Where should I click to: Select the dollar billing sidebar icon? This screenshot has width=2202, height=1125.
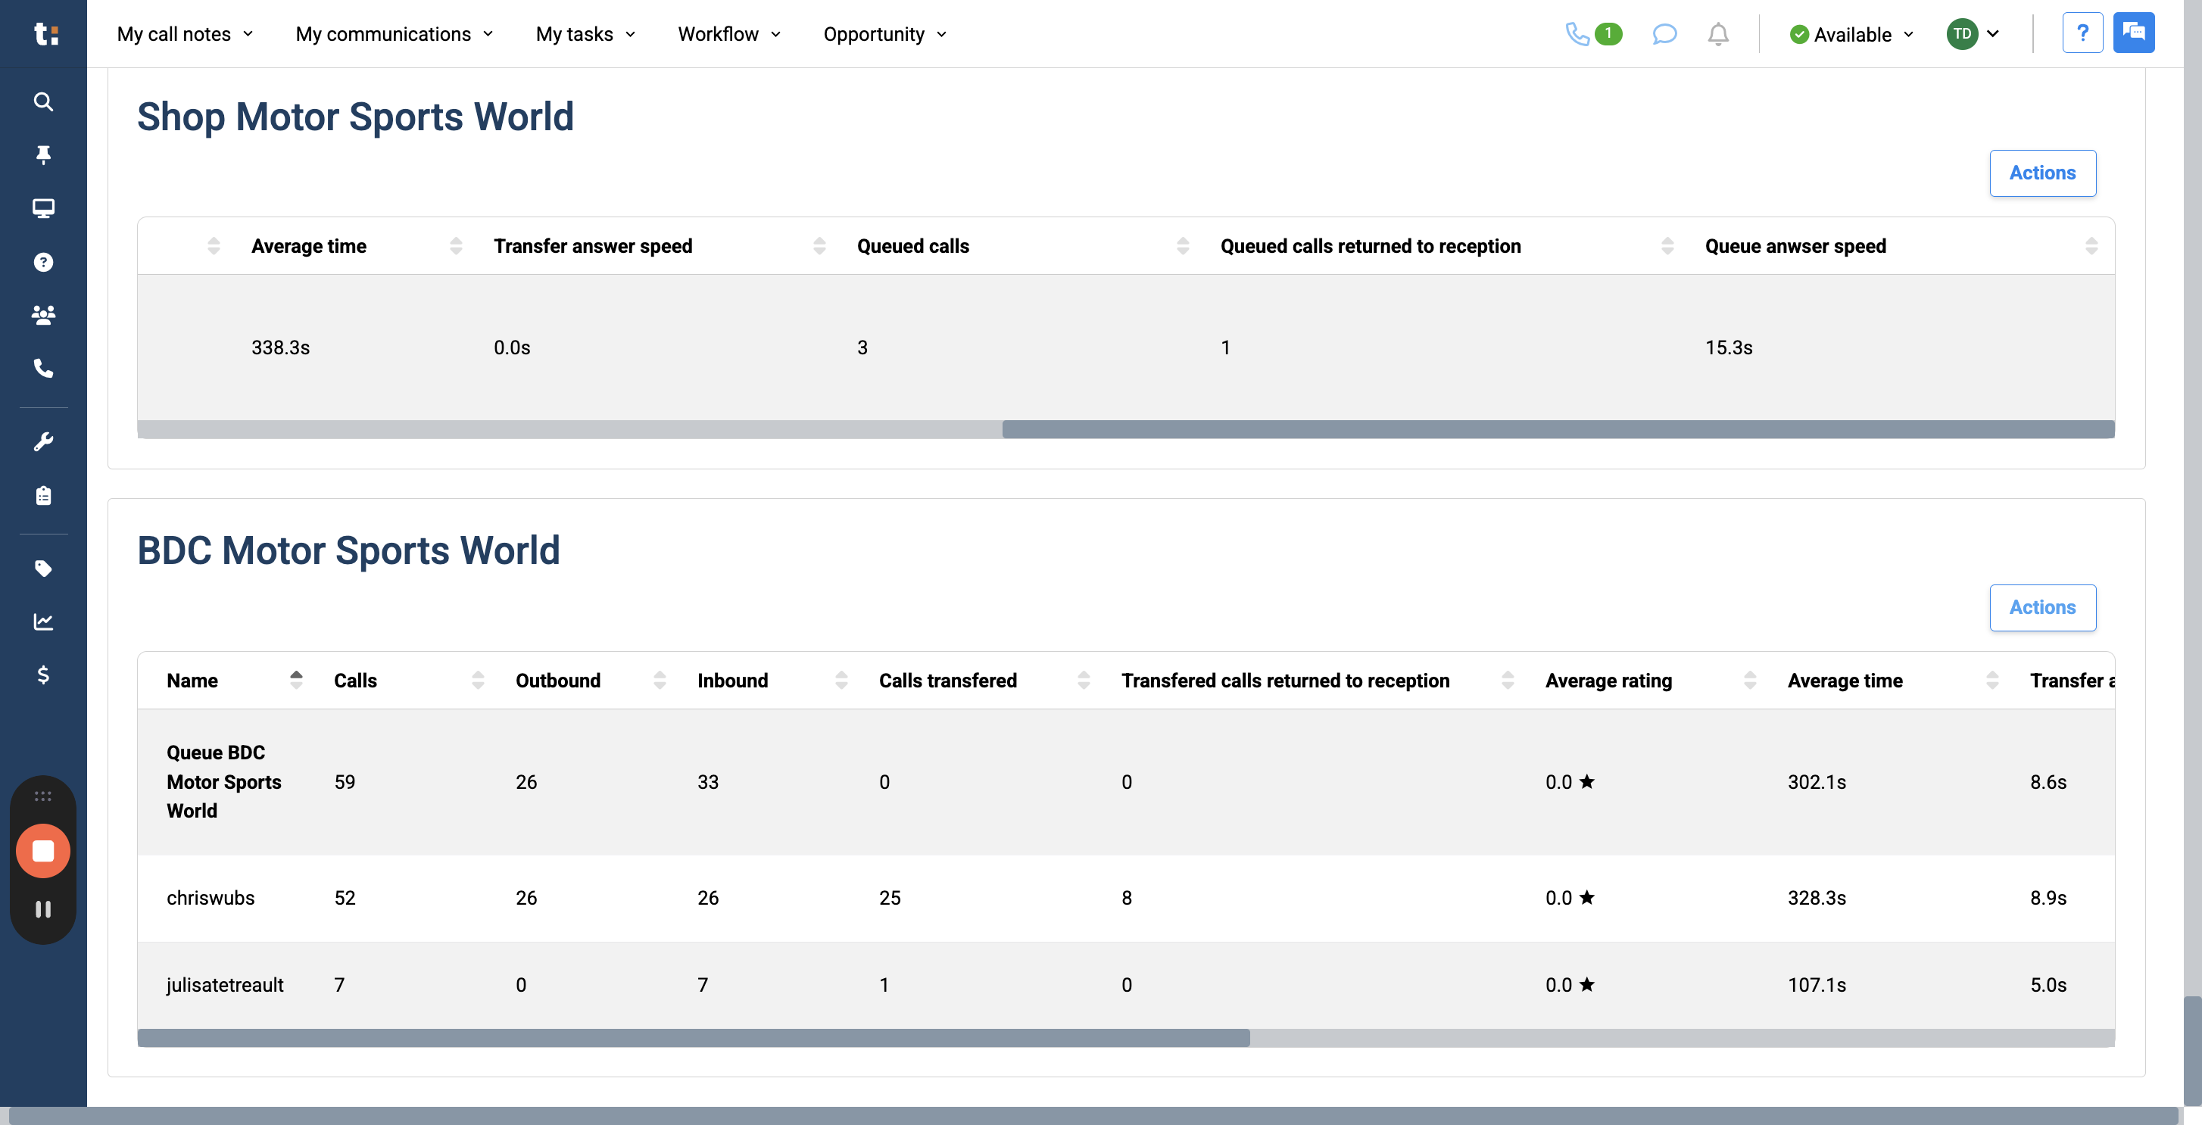[x=42, y=675]
